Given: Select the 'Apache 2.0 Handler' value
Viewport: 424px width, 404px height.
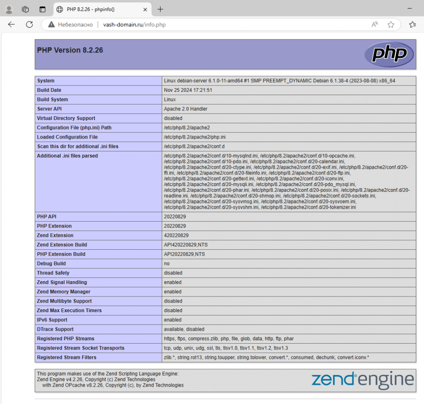Looking at the screenshot, I should coord(185,109).
